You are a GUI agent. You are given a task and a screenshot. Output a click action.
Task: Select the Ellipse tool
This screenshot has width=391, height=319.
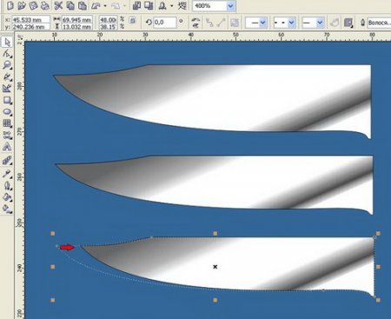click(7, 112)
